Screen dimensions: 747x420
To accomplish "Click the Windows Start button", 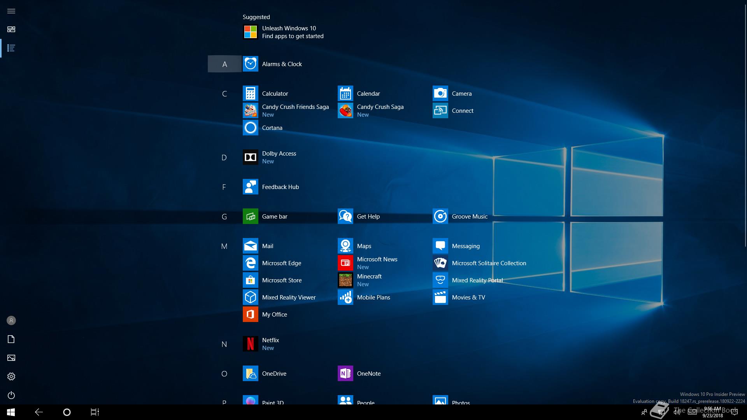I will [11, 412].
